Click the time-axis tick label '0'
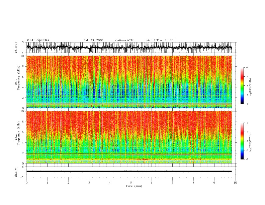Image resolution: width=265 pixels, height=205 pixels. 26,183
